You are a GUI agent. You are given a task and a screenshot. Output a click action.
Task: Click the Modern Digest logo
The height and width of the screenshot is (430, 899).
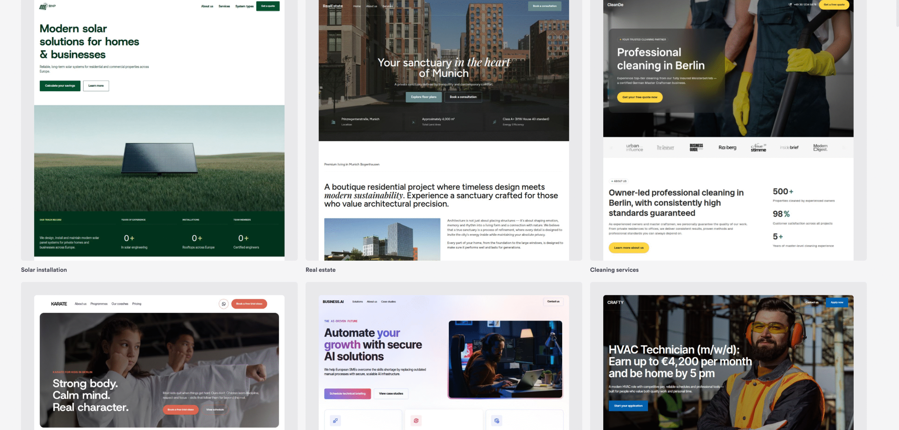pyautogui.click(x=820, y=148)
